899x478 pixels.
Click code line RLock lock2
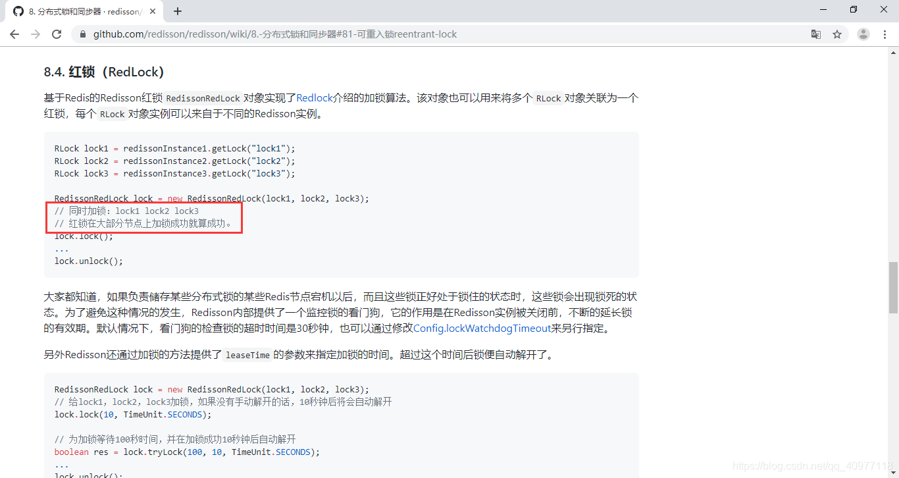pos(175,161)
